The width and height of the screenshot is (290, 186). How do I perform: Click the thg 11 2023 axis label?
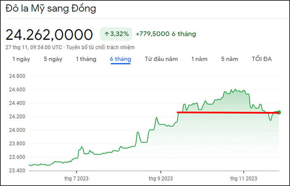pos(244,178)
